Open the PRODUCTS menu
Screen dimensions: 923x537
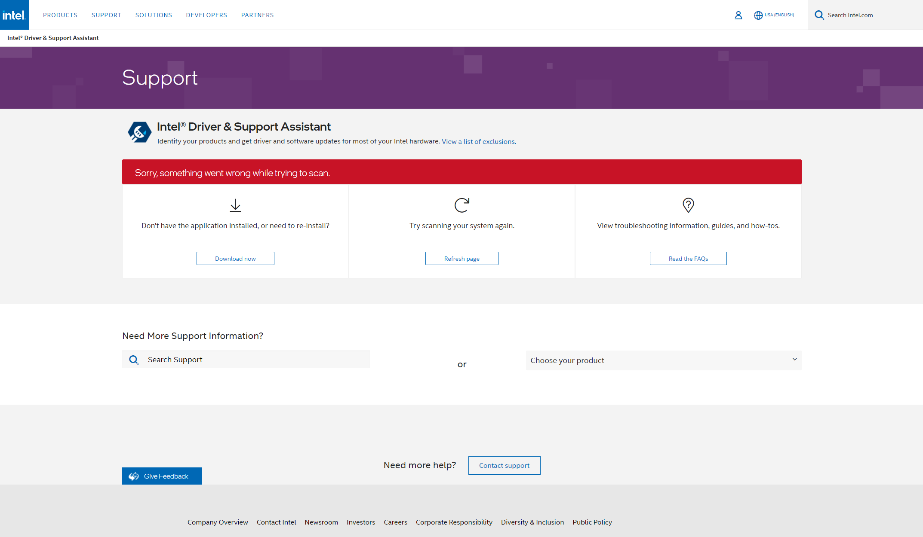[60, 15]
